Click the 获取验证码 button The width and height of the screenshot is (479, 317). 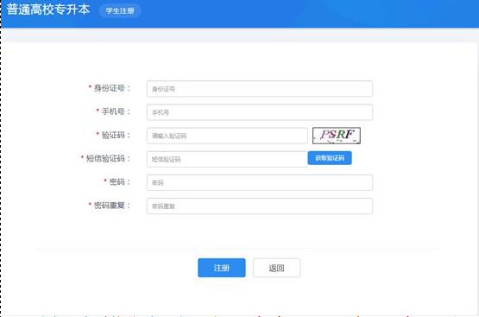330,158
